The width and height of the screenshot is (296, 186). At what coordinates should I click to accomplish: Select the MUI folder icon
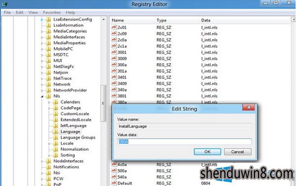pos(48,61)
